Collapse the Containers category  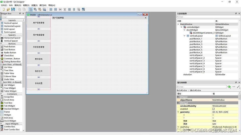point(1,94)
